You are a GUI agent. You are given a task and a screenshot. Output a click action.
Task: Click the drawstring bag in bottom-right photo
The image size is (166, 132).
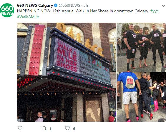(x=130, y=82)
